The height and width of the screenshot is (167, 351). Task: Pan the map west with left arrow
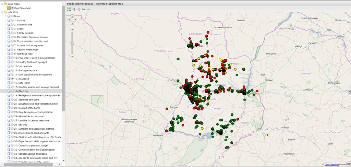pos(69,20)
